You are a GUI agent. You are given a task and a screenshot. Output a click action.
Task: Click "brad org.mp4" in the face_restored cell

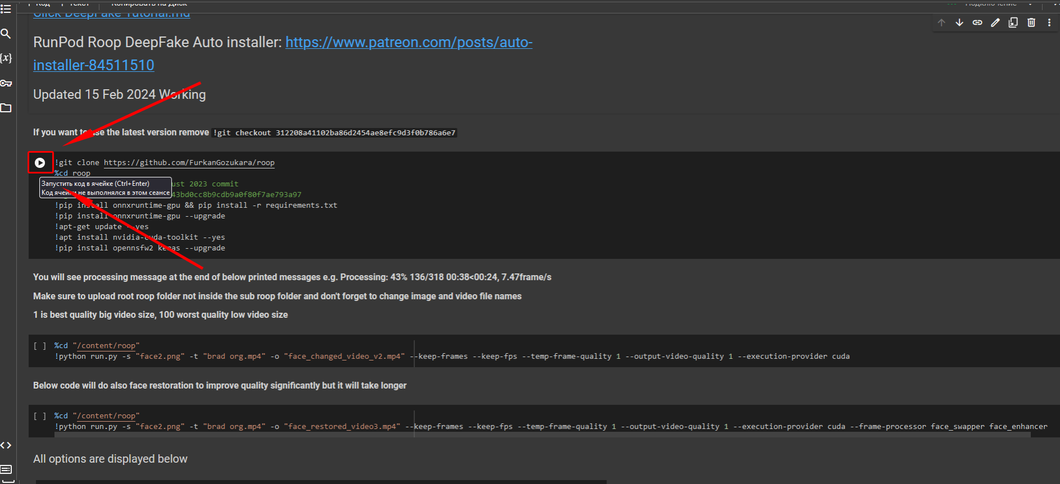click(234, 427)
